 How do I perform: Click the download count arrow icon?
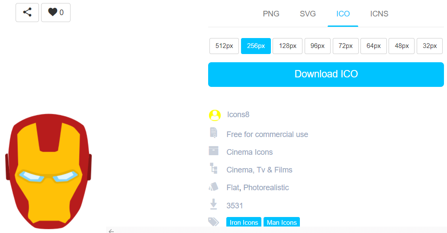pyautogui.click(x=213, y=204)
